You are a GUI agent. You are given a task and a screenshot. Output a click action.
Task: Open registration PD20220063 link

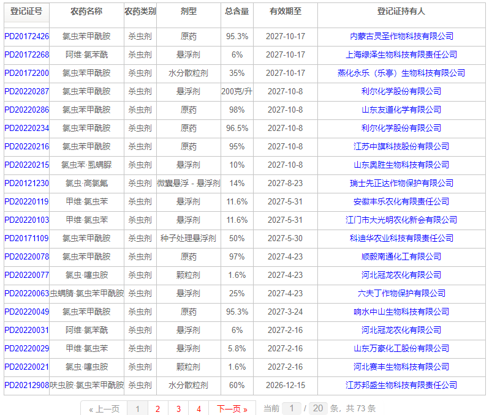tap(27, 293)
